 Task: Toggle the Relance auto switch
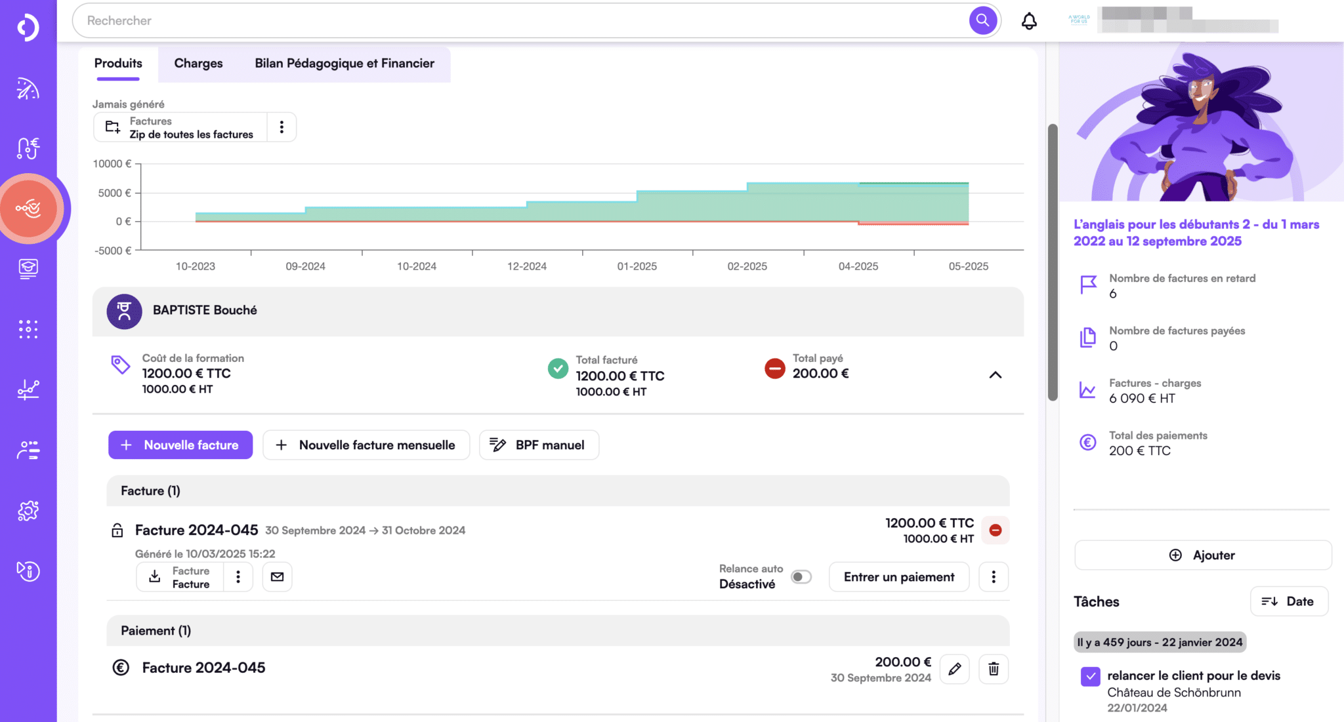(801, 577)
